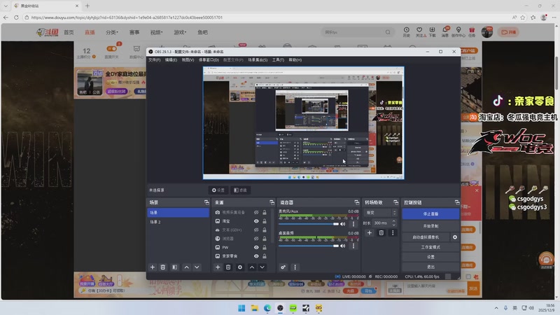Delete selected source using trash icon

coord(228,267)
